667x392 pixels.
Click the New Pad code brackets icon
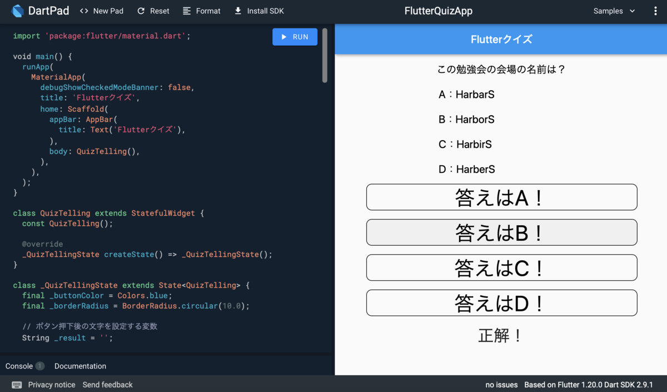(x=84, y=11)
